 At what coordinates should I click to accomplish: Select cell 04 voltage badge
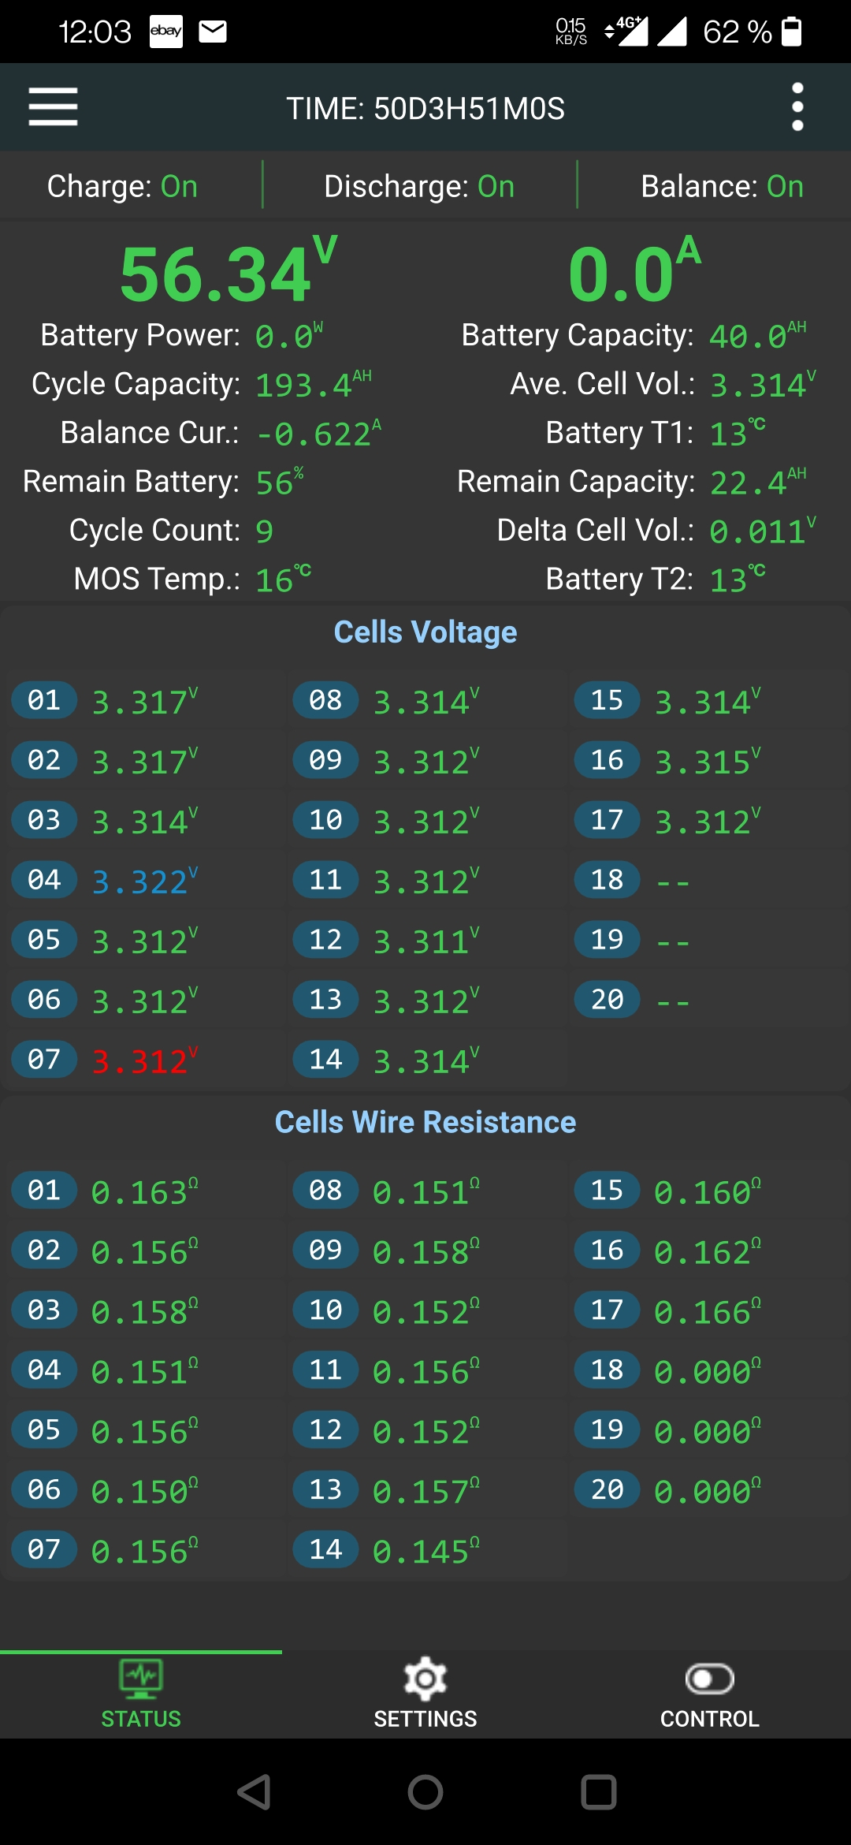[x=44, y=880]
